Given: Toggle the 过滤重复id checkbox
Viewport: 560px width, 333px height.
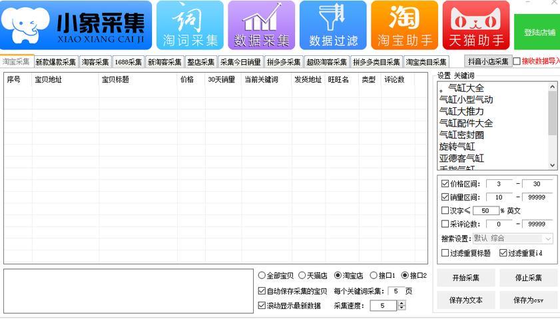Looking at the screenshot, I should [503, 252].
